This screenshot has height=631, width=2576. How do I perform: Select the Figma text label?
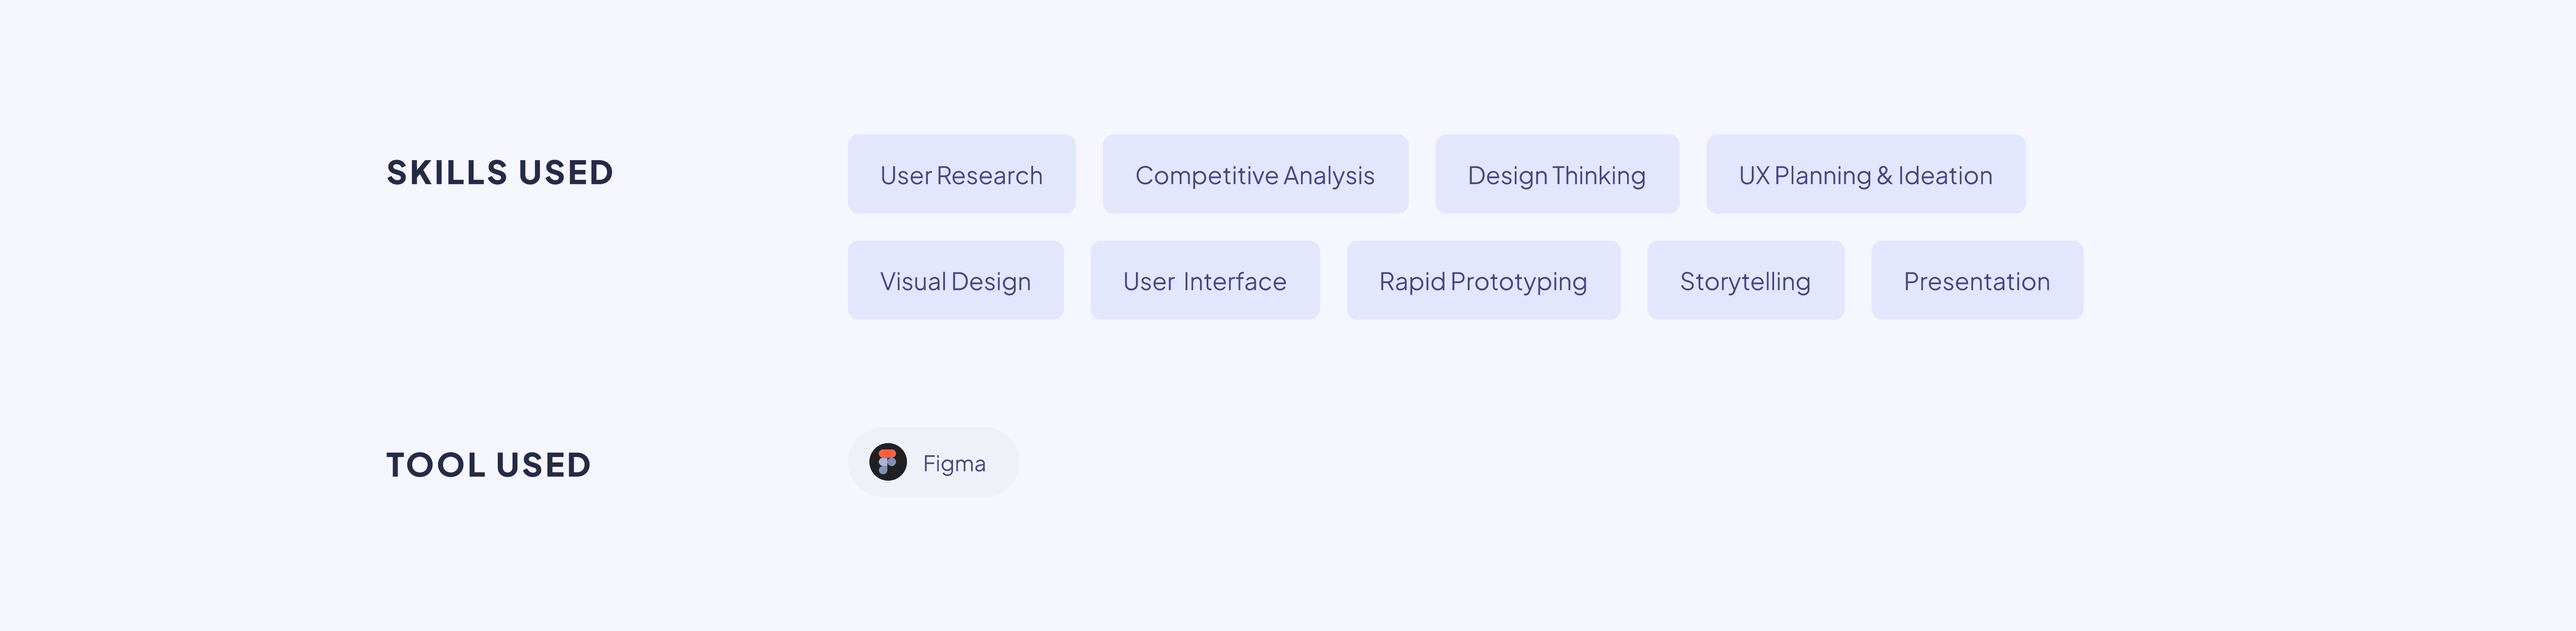[x=954, y=464]
